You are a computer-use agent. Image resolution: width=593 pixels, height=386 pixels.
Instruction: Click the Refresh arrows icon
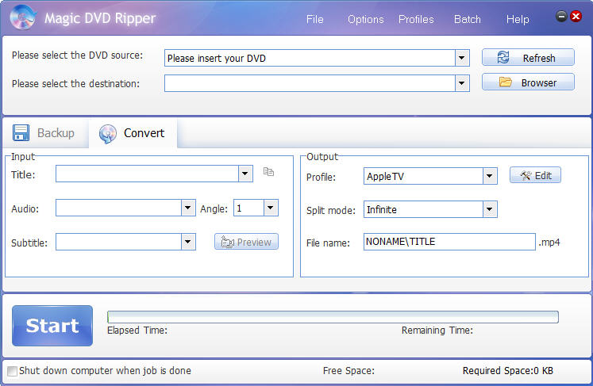tap(503, 57)
